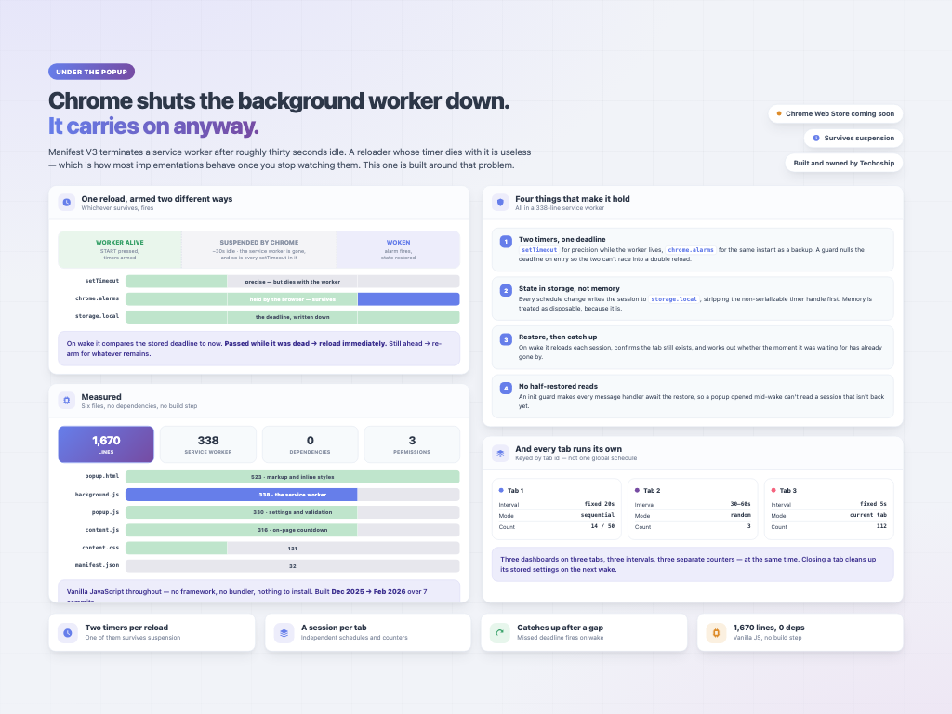952x714 pixels.
Task: Click the "storage.local" code chip under "State in storage"
Action: [x=674, y=298]
